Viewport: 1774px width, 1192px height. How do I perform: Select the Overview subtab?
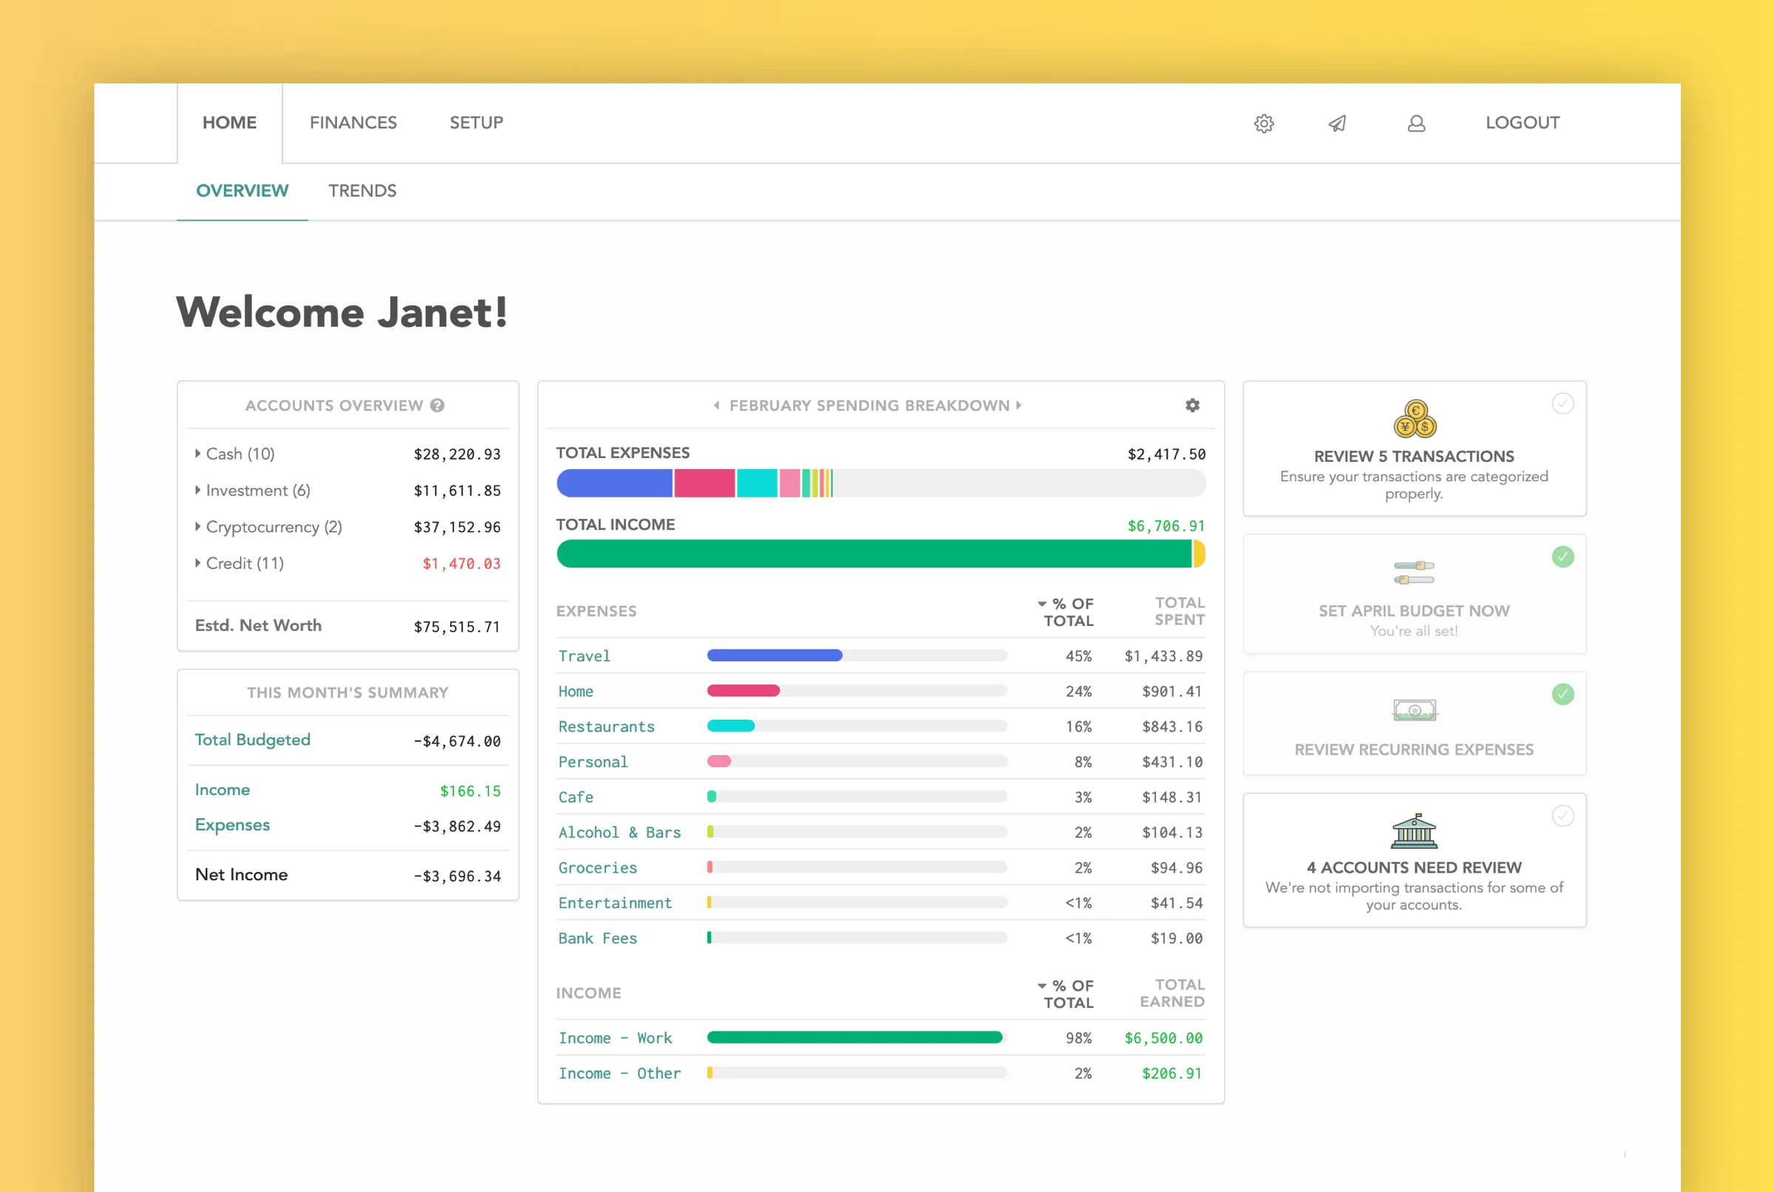242,191
